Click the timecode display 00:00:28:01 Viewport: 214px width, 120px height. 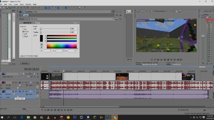coord(32,69)
